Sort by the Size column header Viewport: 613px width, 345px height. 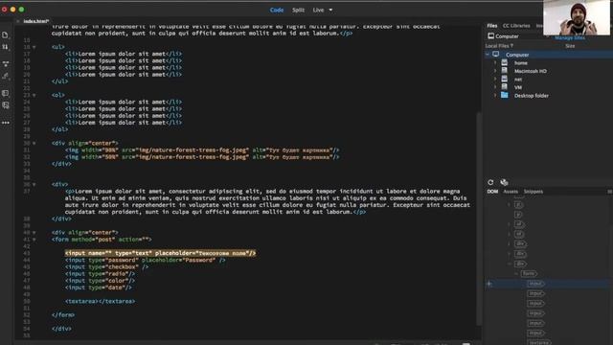tap(570, 46)
